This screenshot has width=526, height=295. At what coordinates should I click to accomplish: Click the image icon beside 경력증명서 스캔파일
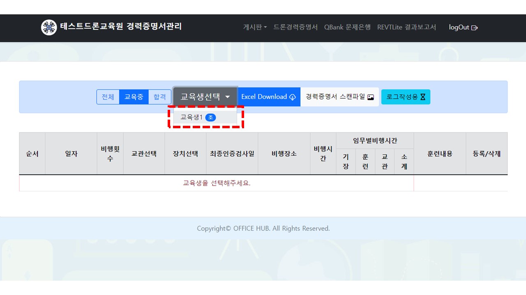[371, 97]
